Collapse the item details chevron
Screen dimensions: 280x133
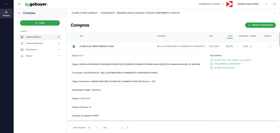tap(269, 46)
